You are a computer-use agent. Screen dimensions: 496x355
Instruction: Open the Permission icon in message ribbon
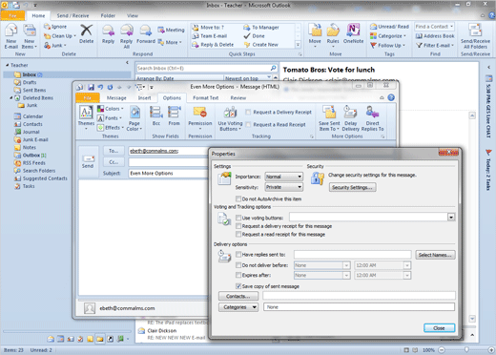[x=200, y=113]
